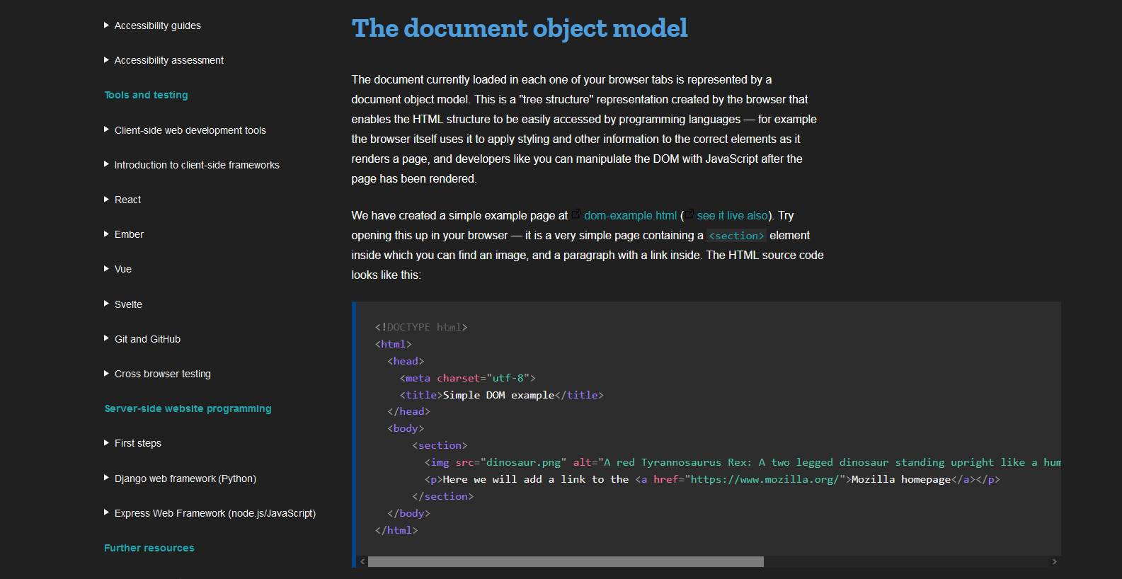Expand the Accessibility assessment section

coord(164,60)
